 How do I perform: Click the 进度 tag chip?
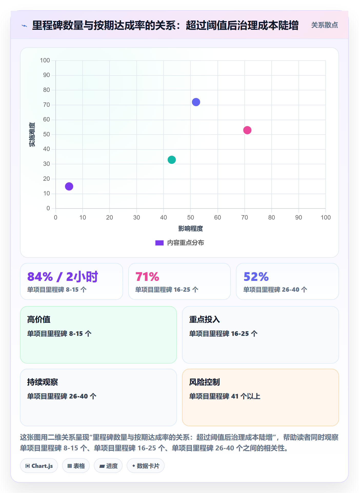coord(108,466)
